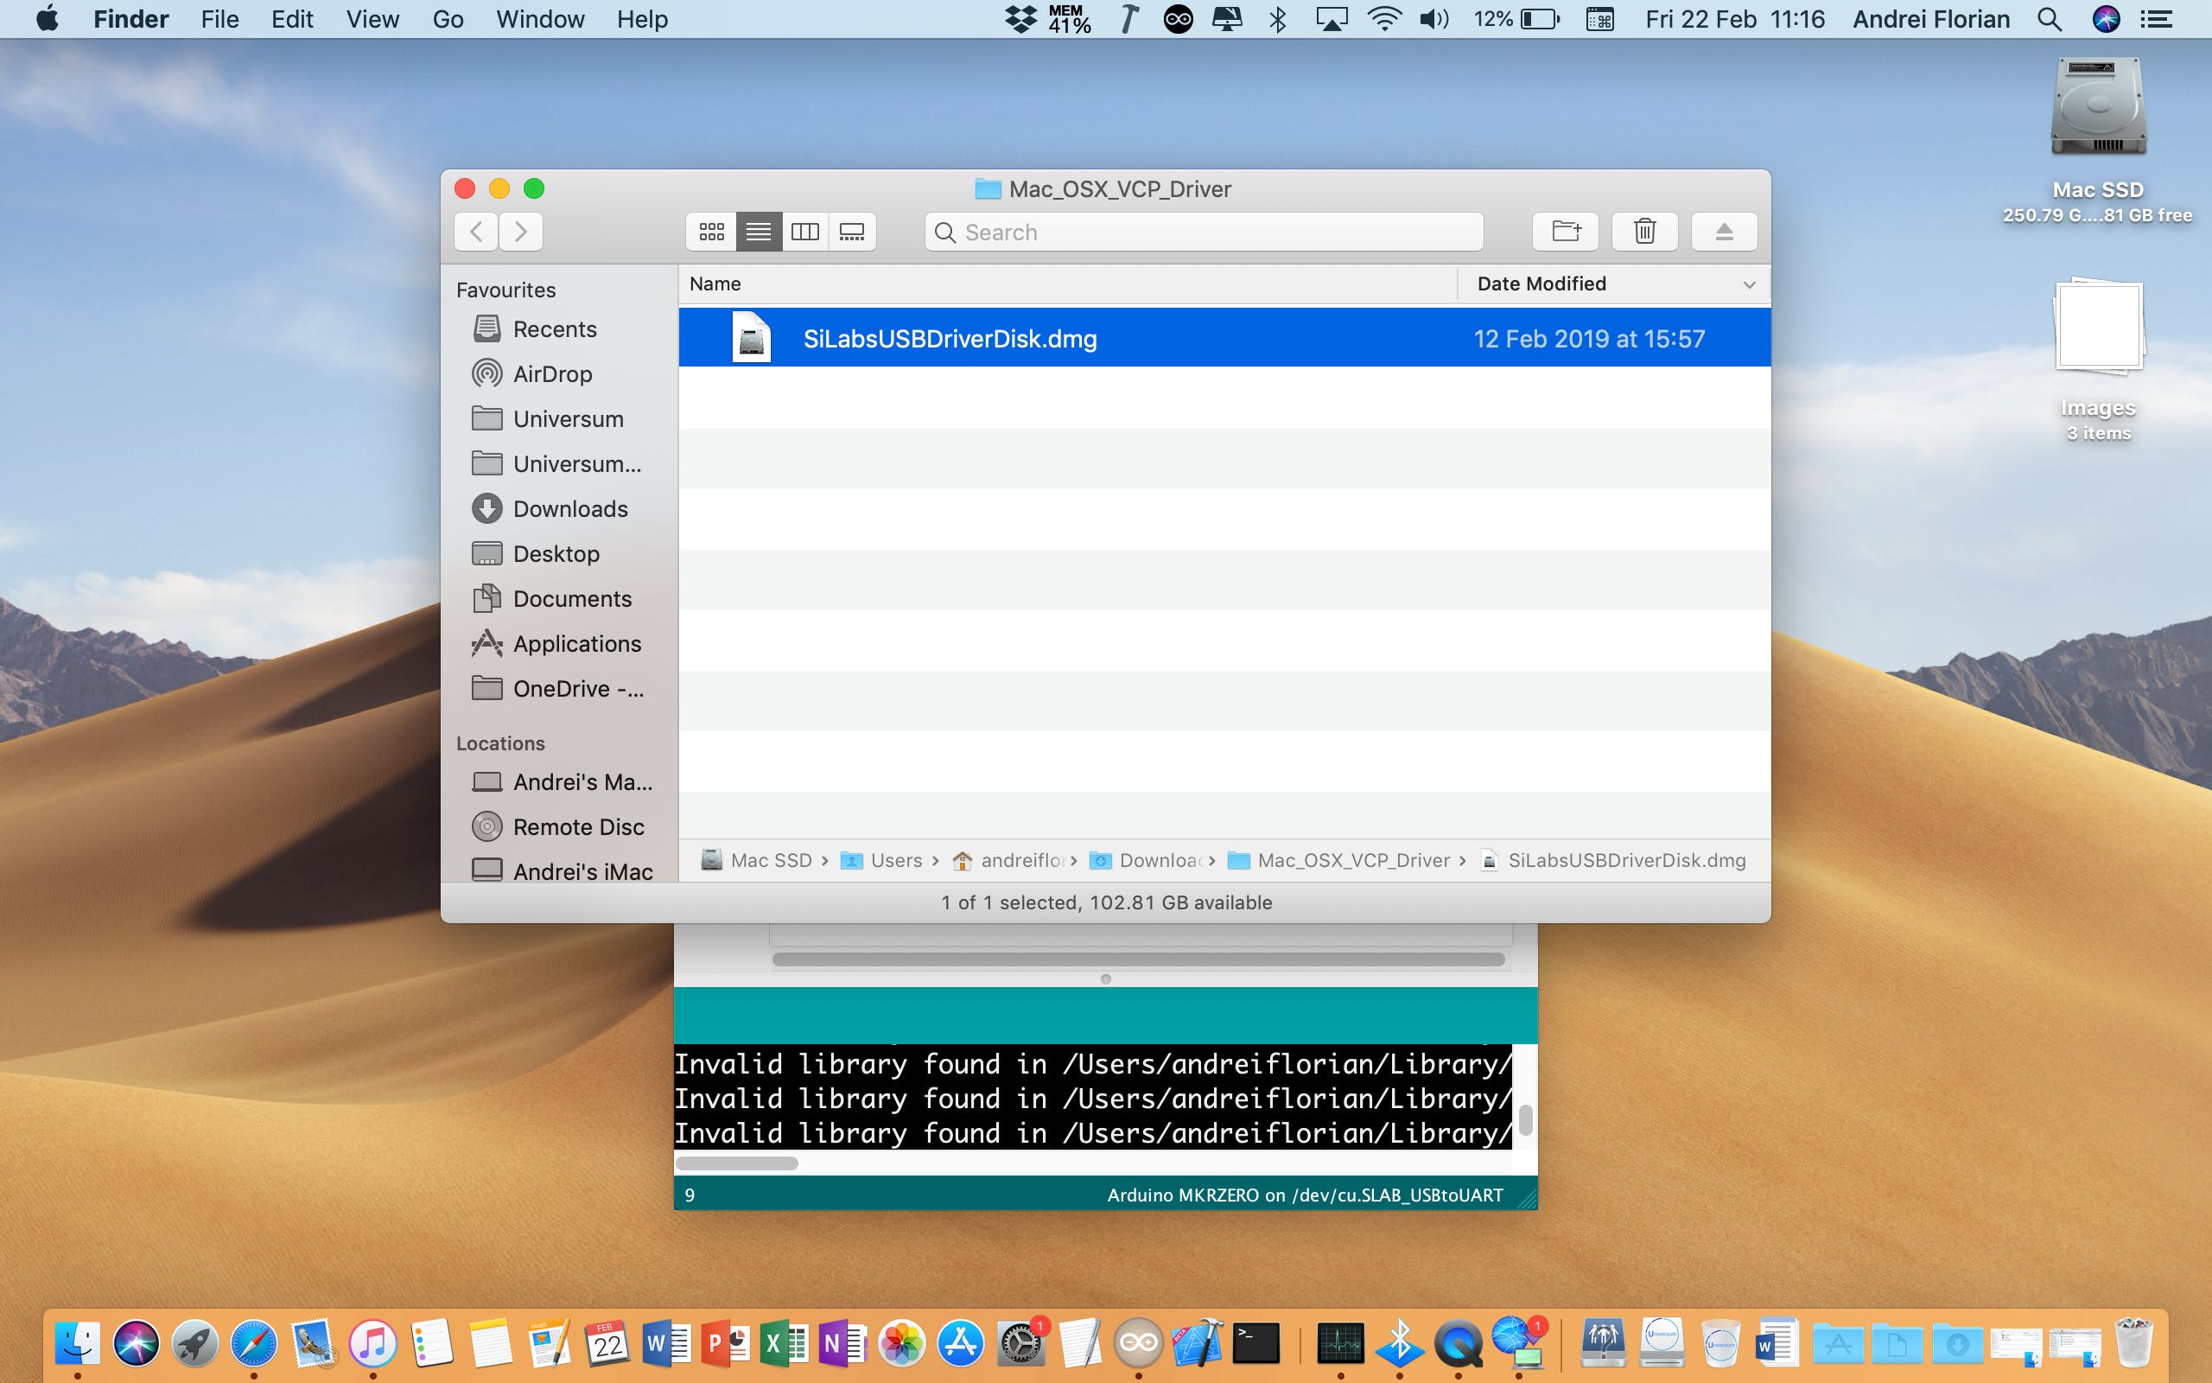Open the Edit menu
The height and width of the screenshot is (1383, 2212).
[291, 19]
